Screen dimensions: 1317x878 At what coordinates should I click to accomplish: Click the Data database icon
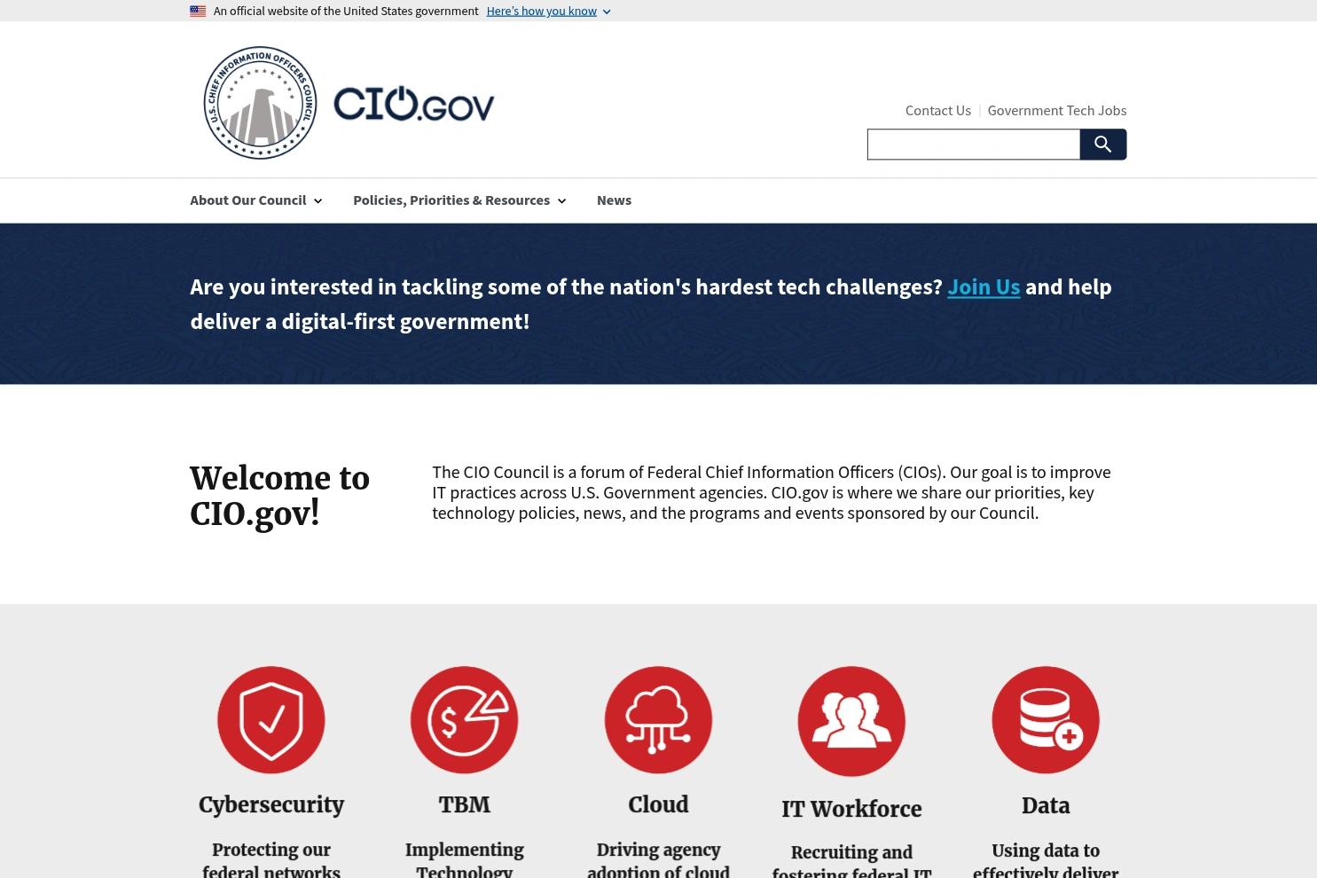(x=1045, y=719)
